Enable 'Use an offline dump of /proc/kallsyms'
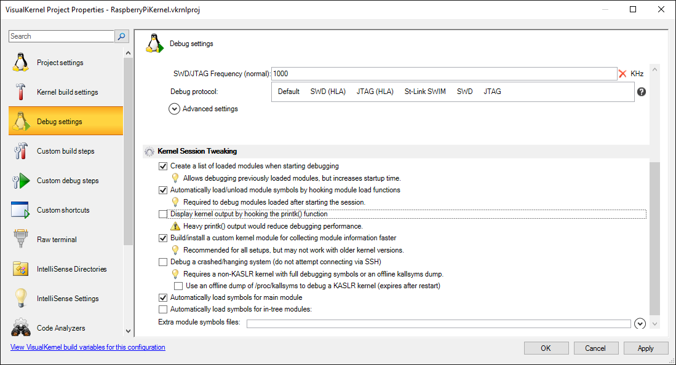This screenshot has width=676, height=365. click(x=178, y=286)
